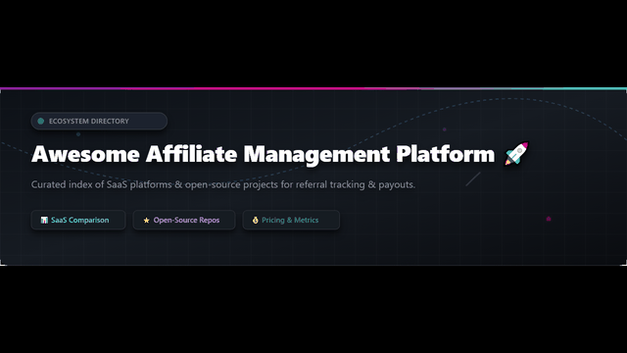Viewport: 627px width, 353px height.
Task: Click the ECOSYSTEM DIRECTORY badge
Action: [99, 121]
